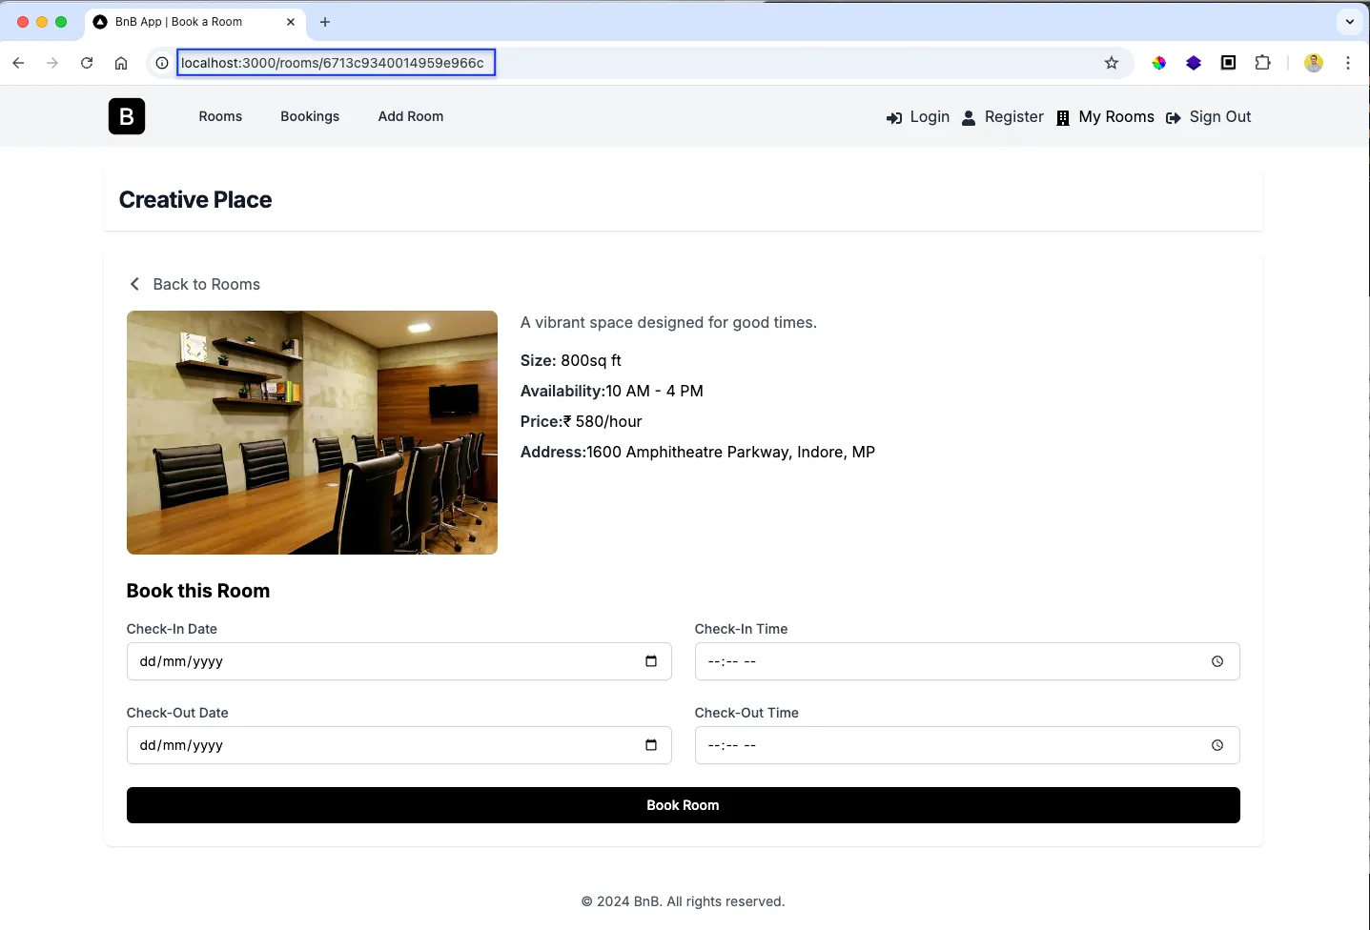Go back with the browser back arrow
The image size is (1370, 930).
pyautogui.click(x=18, y=63)
